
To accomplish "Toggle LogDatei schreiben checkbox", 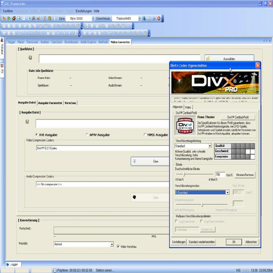I will (x=201, y=221).
